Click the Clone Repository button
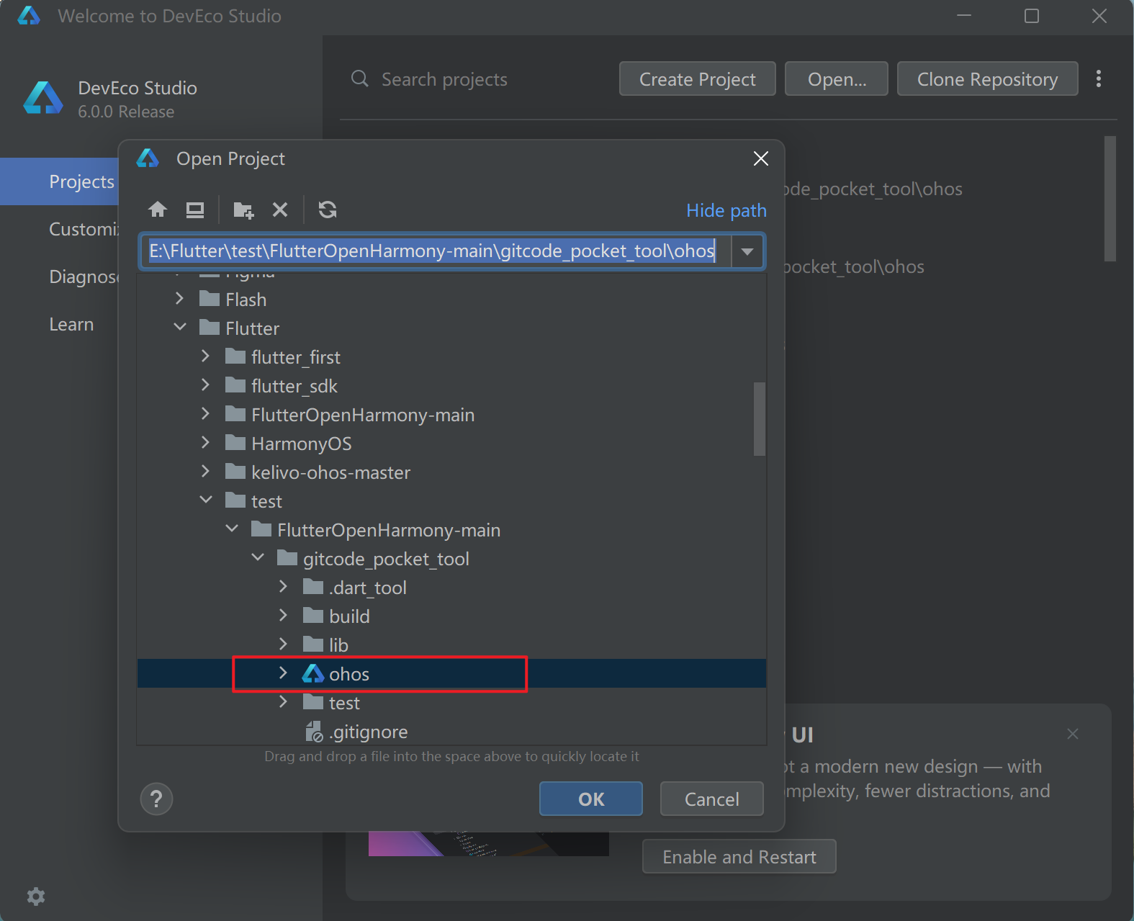 [x=987, y=78]
